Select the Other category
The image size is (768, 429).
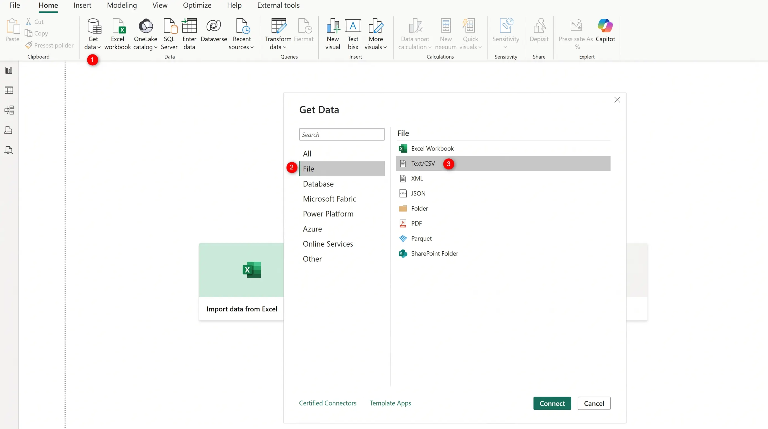[342, 259]
